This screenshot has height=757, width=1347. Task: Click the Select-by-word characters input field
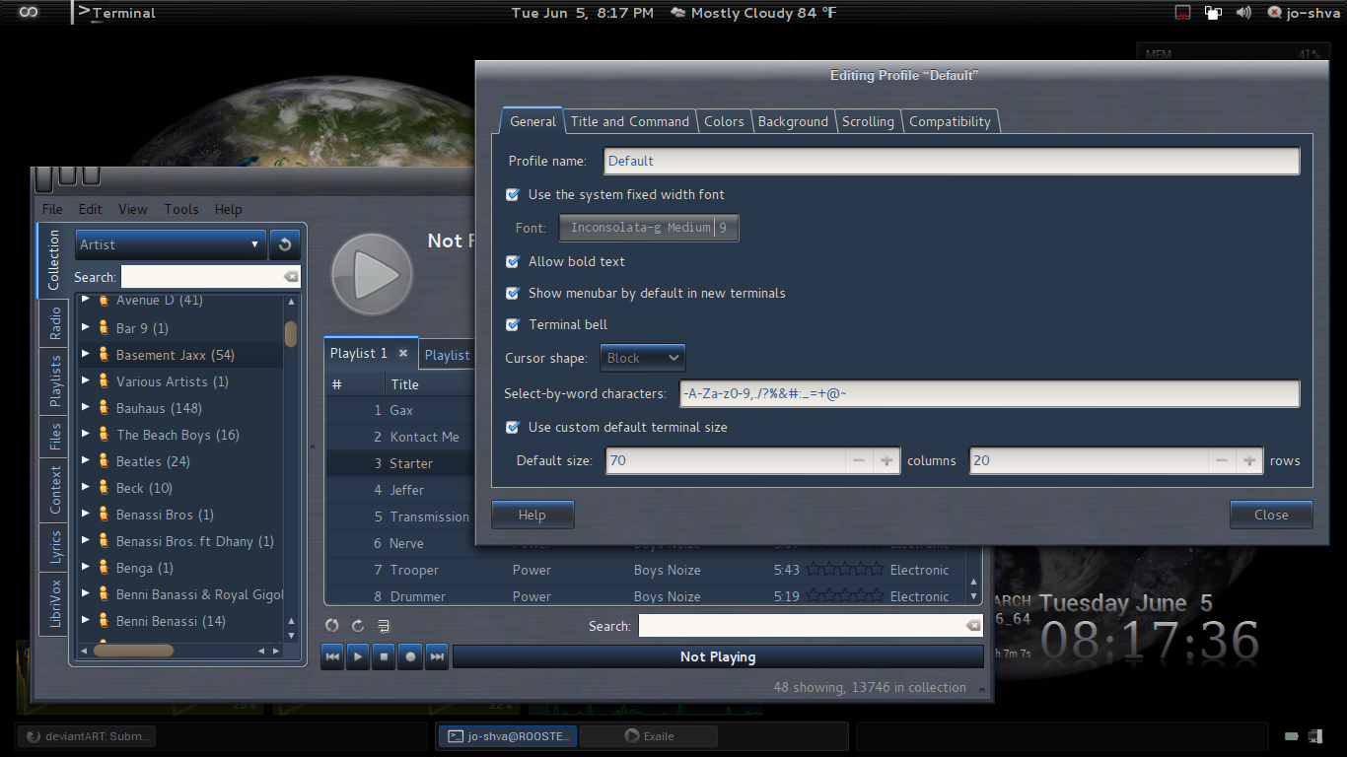[990, 394]
